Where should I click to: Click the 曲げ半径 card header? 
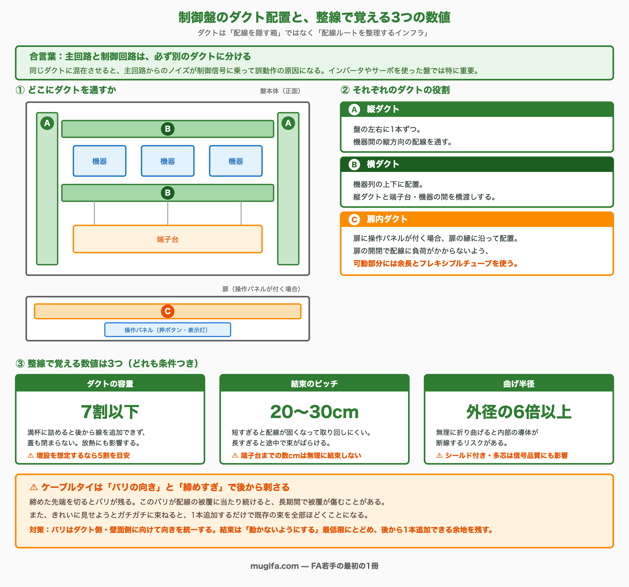point(519,383)
